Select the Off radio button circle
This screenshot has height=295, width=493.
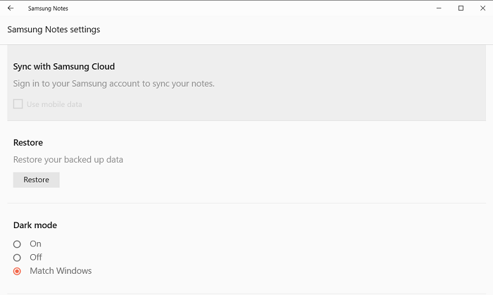pos(18,258)
